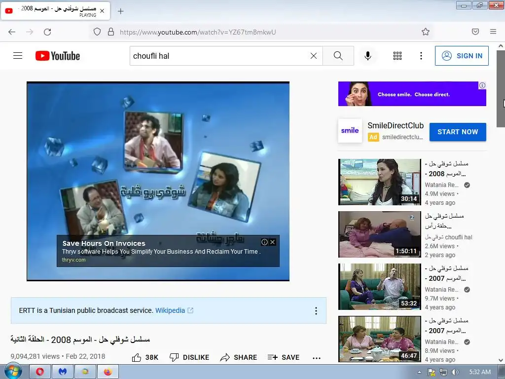Reload the current page
This screenshot has width=505, height=379.
click(x=47, y=32)
